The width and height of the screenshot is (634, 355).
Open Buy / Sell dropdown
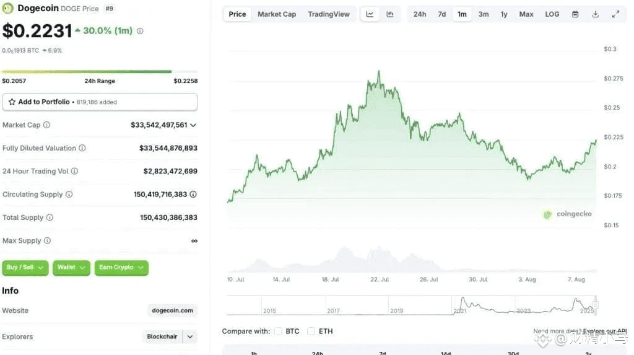click(x=25, y=268)
